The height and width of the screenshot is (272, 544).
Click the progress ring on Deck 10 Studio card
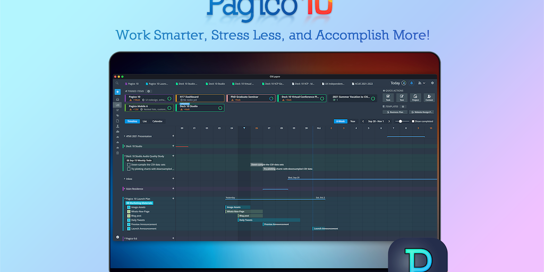point(220,108)
